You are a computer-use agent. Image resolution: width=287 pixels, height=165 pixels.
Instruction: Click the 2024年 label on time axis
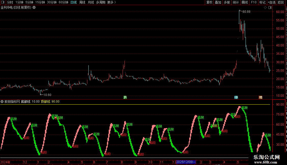pyautogui.click(x=5, y=162)
